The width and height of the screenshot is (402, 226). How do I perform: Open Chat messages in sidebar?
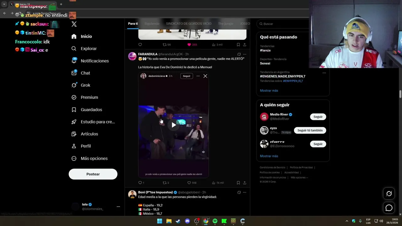[81, 73]
